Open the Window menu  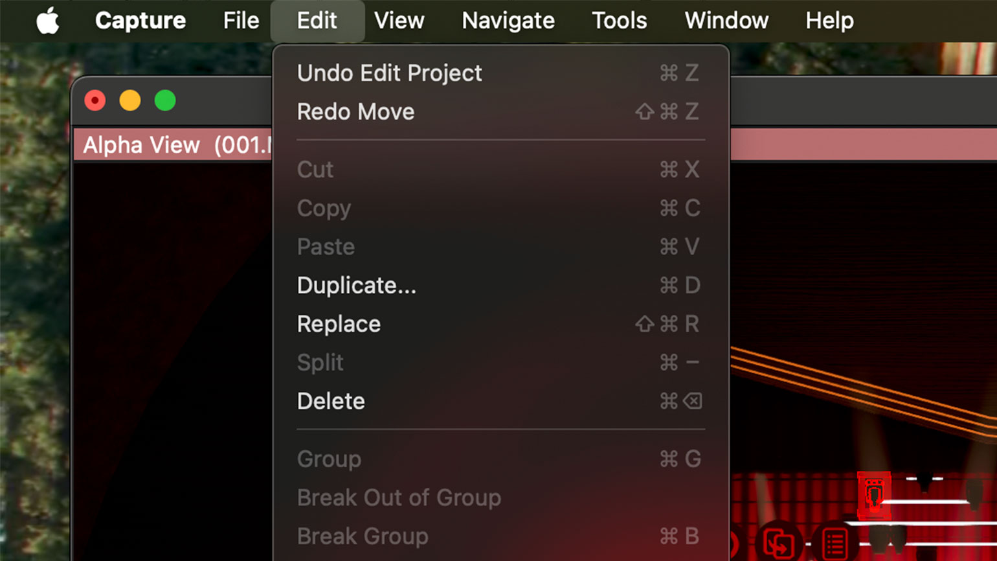click(x=726, y=21)
